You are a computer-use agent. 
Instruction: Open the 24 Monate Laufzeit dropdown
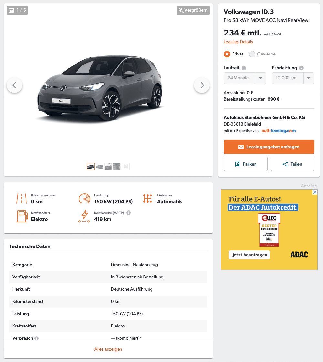click(245, 78)
